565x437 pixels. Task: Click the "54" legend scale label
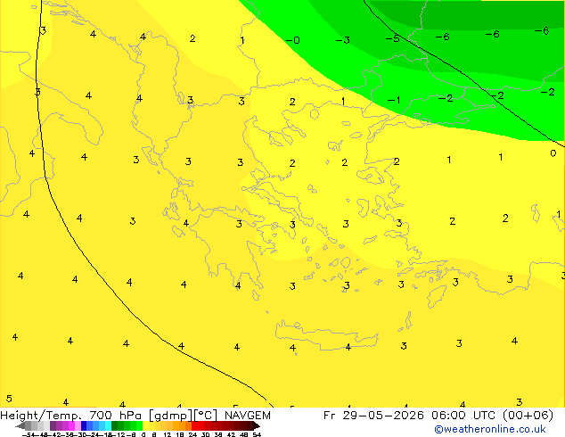pyautogui.click(x=257, y=434)
